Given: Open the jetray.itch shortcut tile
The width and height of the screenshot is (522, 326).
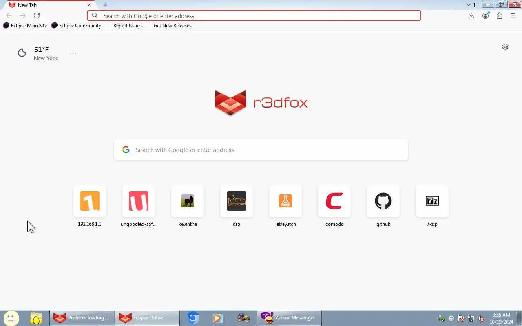Looking at the screenshot, I should [x=285, y=206].
